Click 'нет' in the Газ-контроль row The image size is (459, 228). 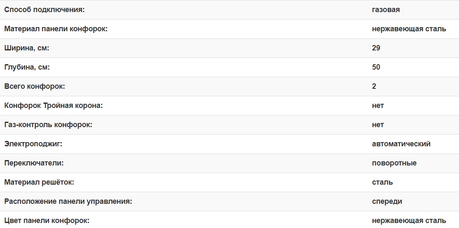click(x=378, y=125)
